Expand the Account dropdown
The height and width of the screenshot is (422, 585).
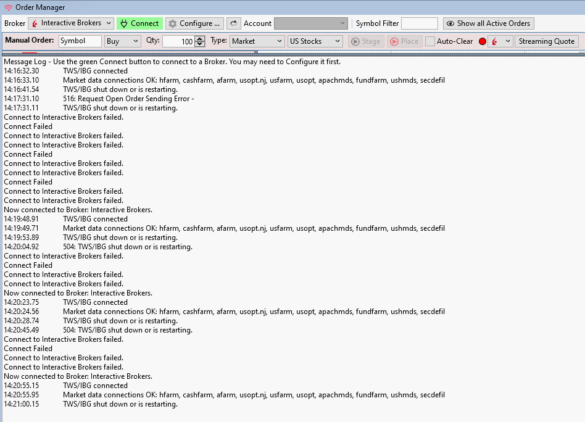click(311, 23)
